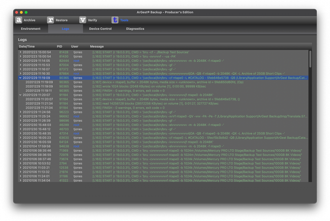Select PID 64124 log row

click(163, 142)
